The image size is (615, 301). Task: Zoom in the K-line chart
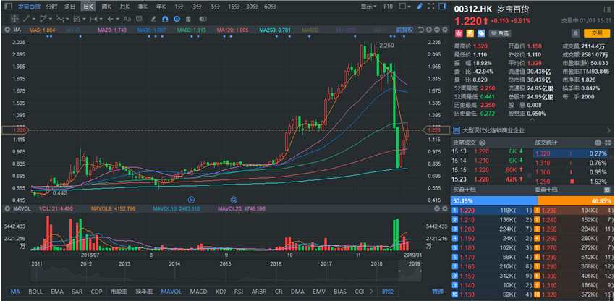(429, 30)
